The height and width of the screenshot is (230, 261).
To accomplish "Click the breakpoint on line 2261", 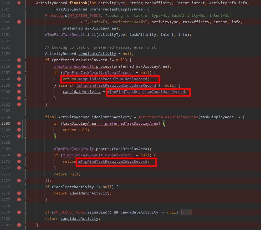I will 19,98.
